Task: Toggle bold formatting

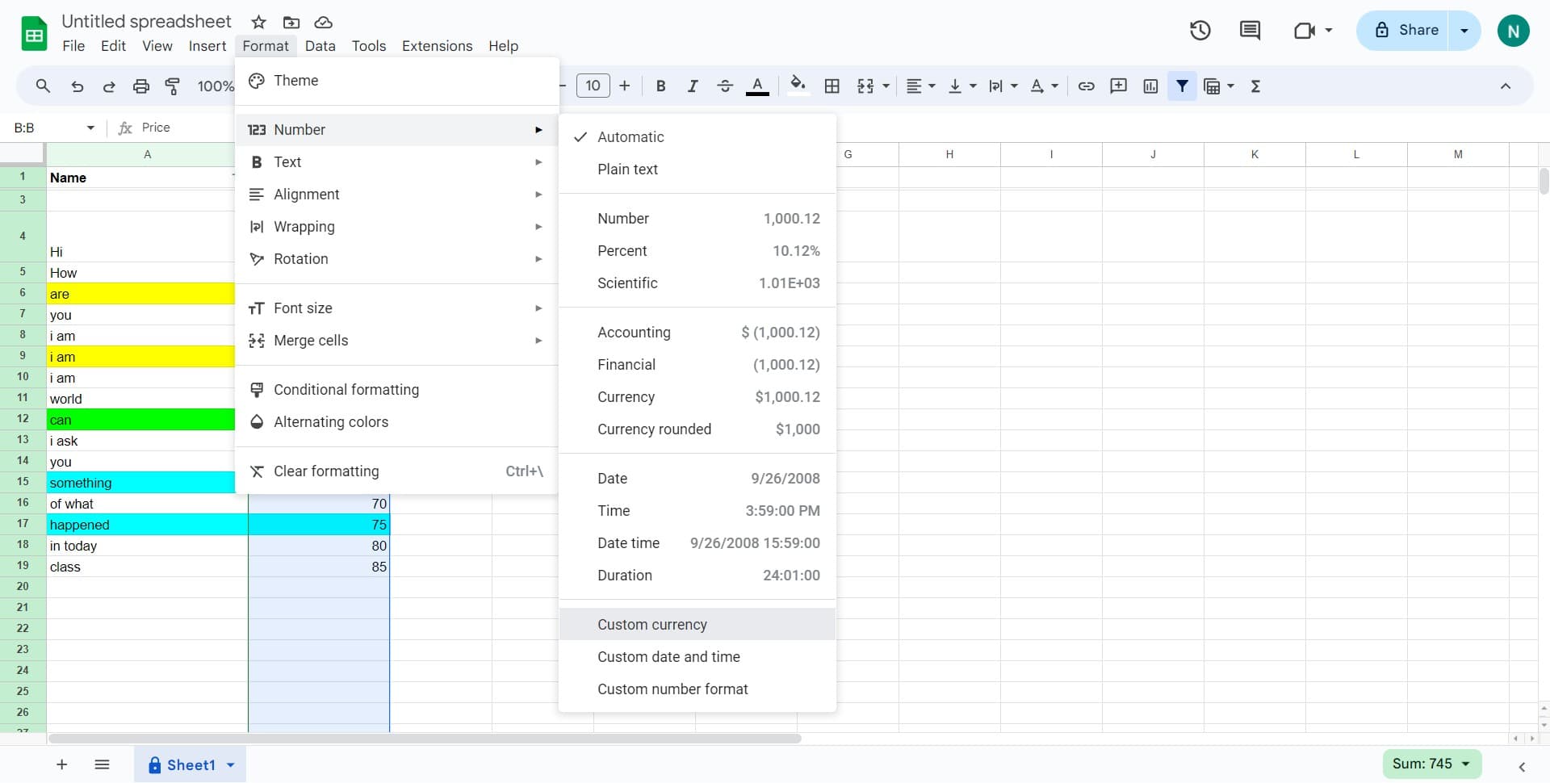Action: (660, 86)
